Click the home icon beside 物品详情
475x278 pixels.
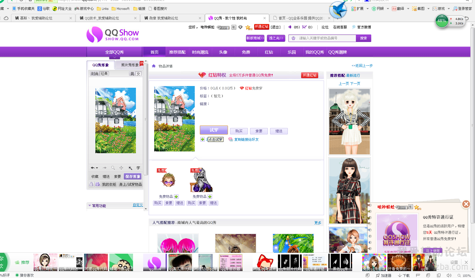(154, 66)
